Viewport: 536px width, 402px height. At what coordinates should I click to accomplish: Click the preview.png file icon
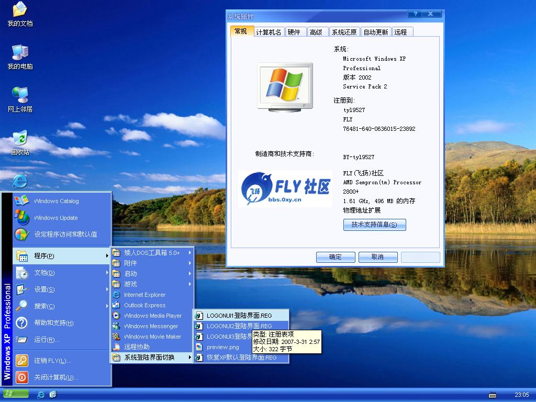[x=198, y=347]
